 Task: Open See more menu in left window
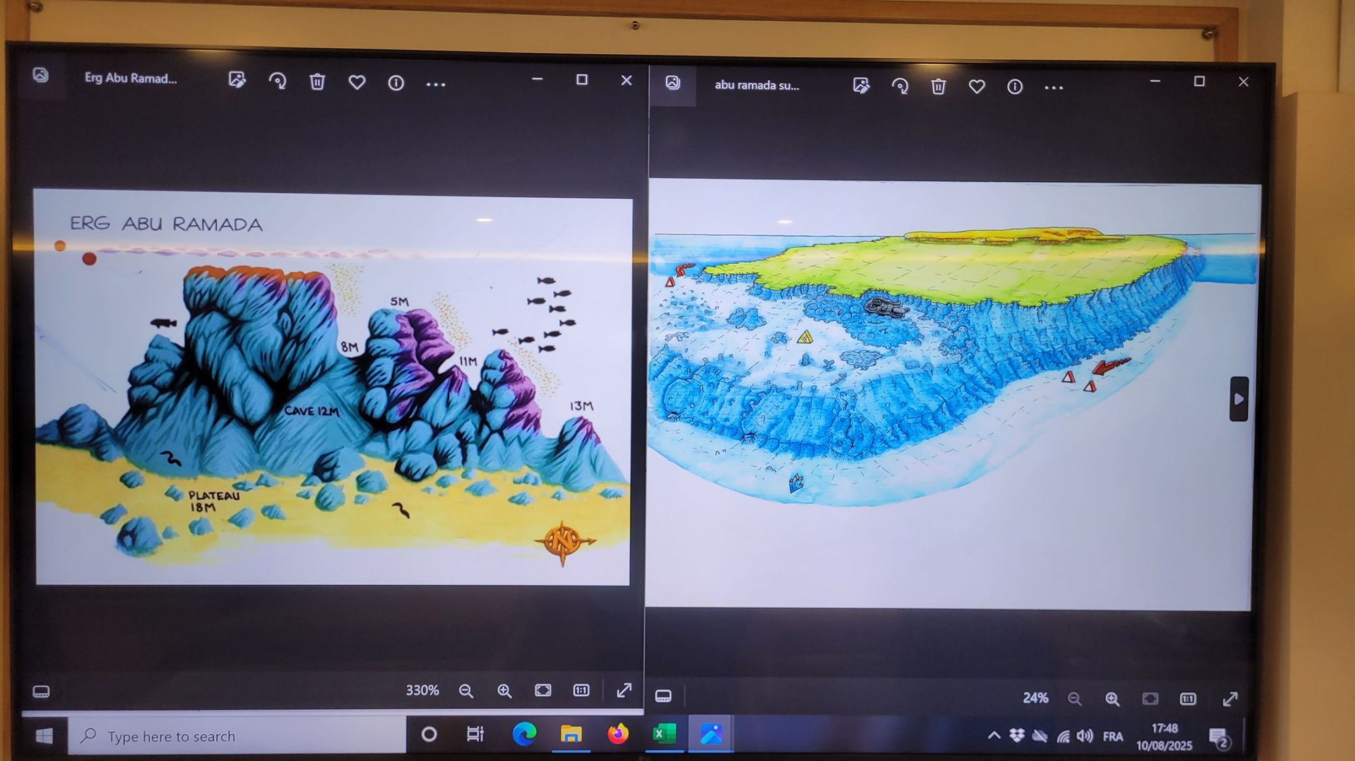pyautogui.click(x=436, y=85)
